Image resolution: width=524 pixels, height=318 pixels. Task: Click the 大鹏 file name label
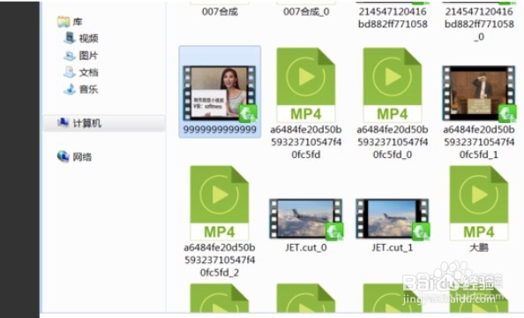[479, 247]
